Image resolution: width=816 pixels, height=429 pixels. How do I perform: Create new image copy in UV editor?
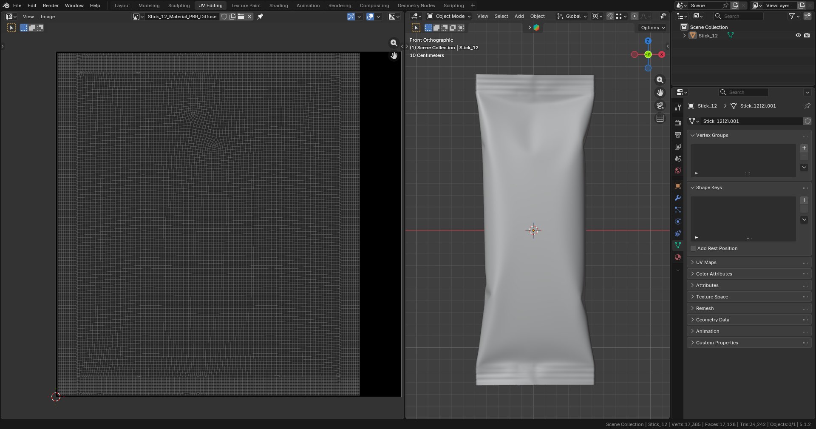[232, 17]
